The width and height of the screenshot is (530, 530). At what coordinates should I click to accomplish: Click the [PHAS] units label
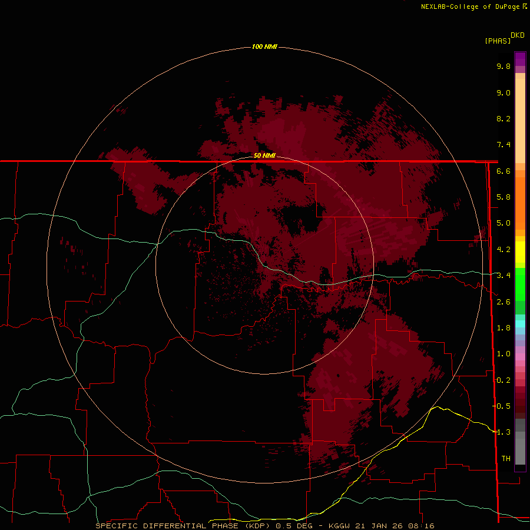tap(498, 41)
